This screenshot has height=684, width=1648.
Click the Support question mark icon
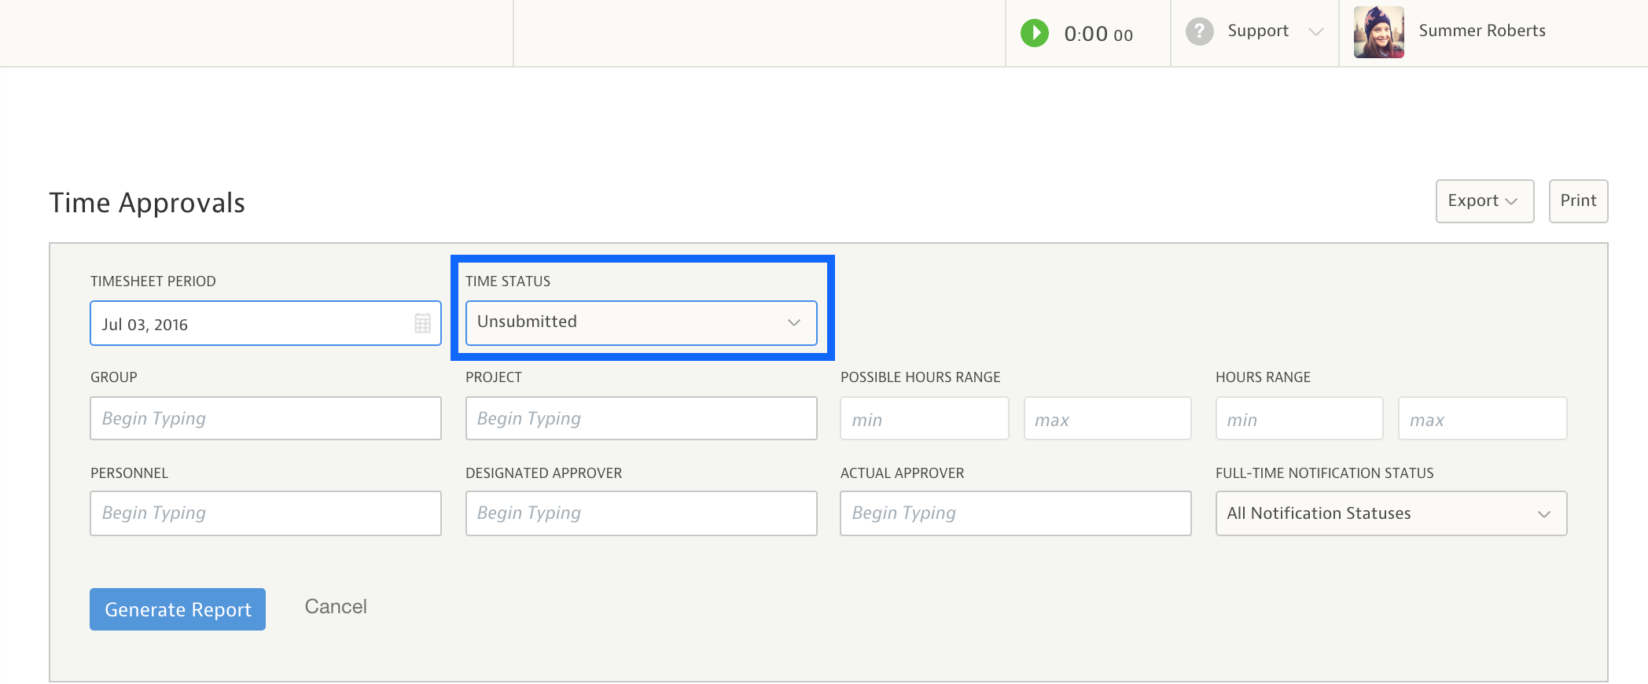tap(1199, 31)
